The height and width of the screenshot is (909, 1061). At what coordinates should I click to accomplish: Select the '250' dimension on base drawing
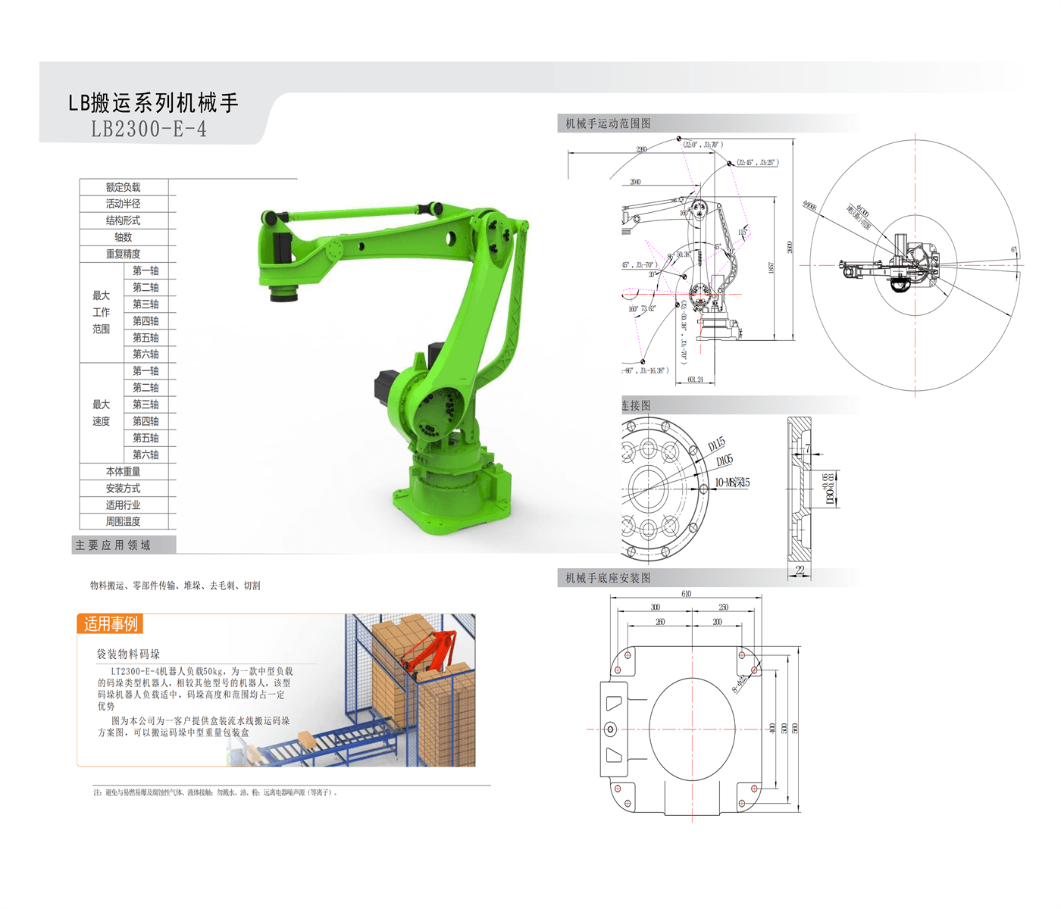(723, 607)
